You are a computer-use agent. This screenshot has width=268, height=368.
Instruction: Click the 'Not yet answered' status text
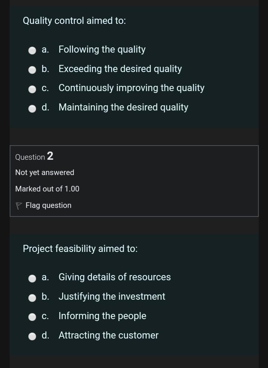tap(45, 172)
